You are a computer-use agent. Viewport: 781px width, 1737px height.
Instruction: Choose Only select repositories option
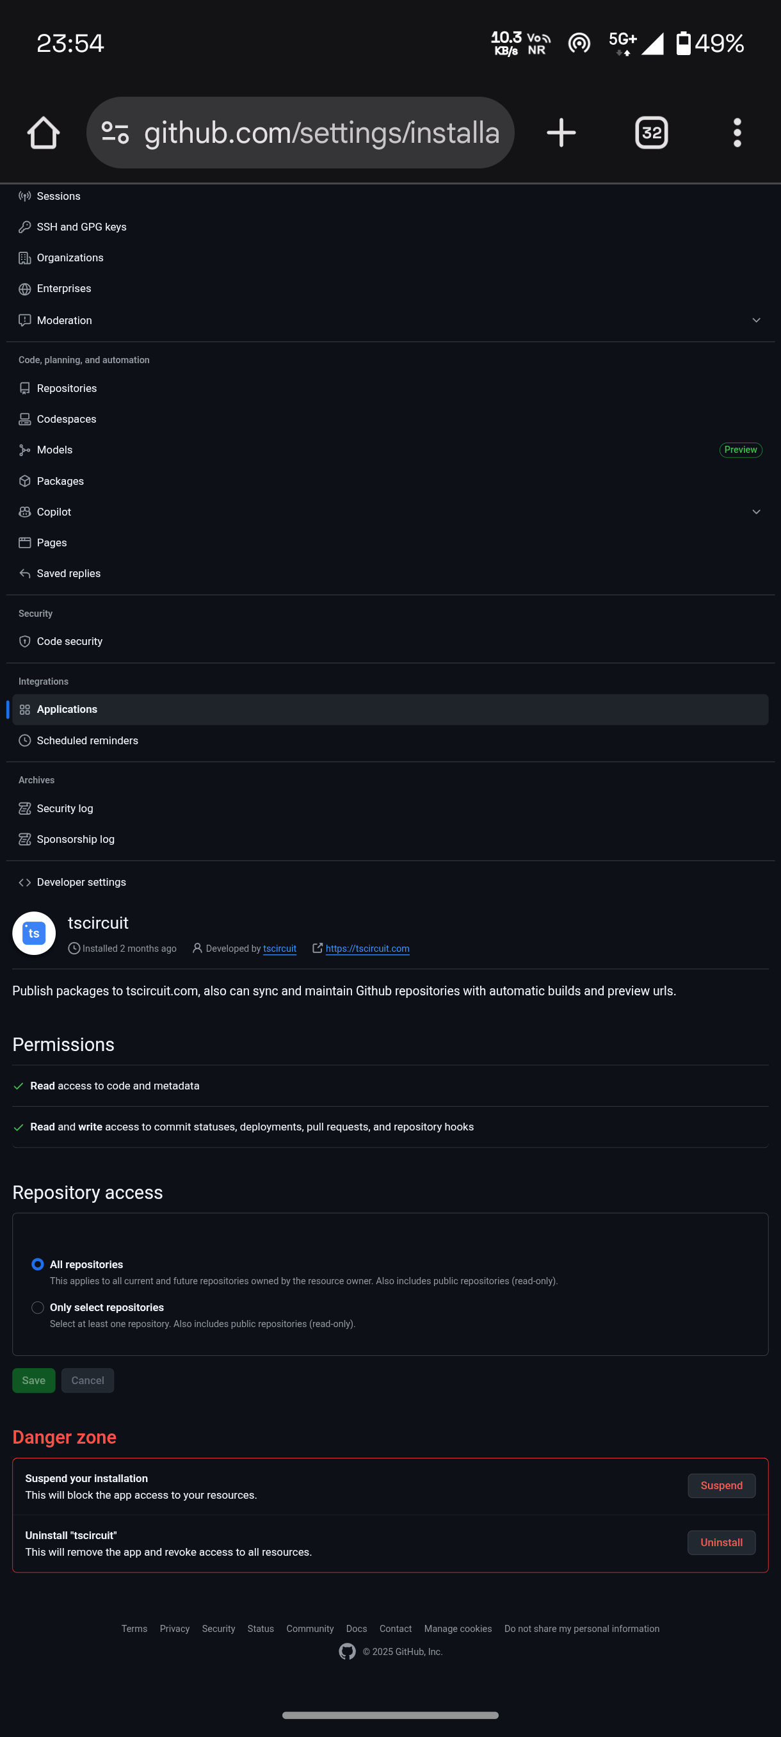point(38,1307)
